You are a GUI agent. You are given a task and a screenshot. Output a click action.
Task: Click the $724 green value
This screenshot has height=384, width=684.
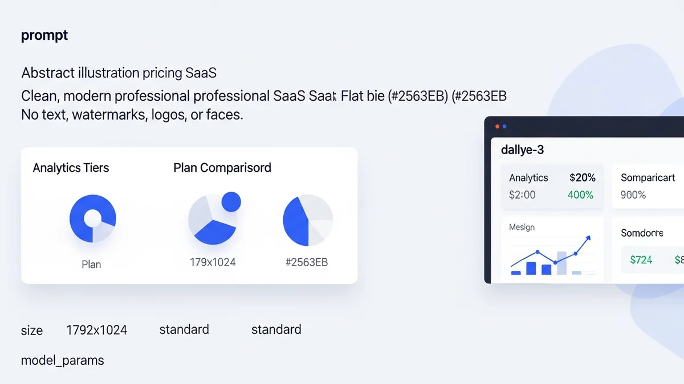tap(641, 260)
